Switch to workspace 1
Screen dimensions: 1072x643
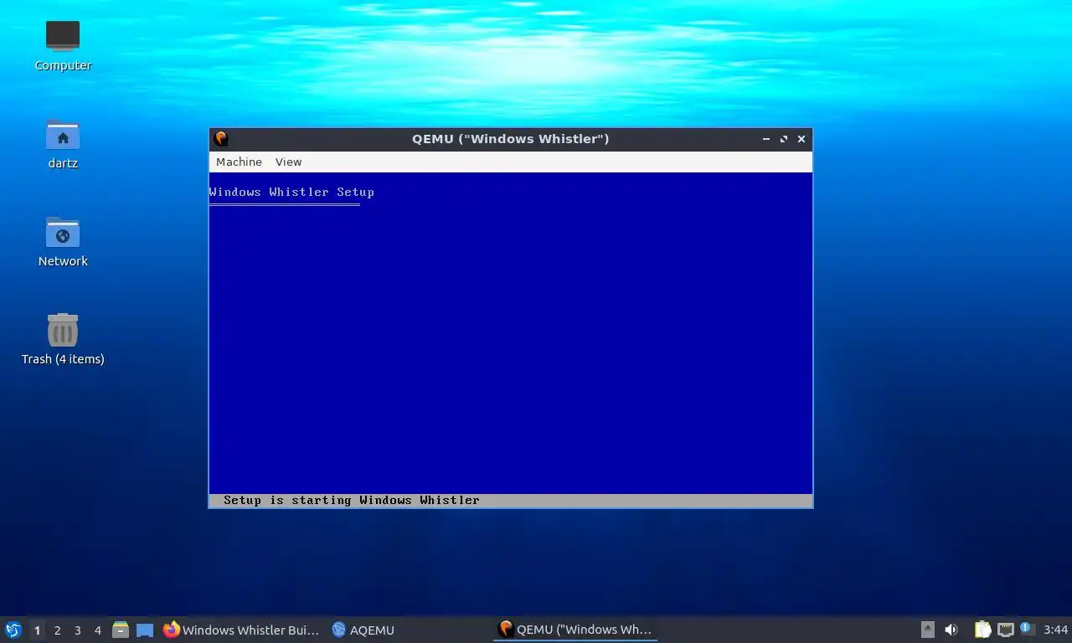pos(37,630)
